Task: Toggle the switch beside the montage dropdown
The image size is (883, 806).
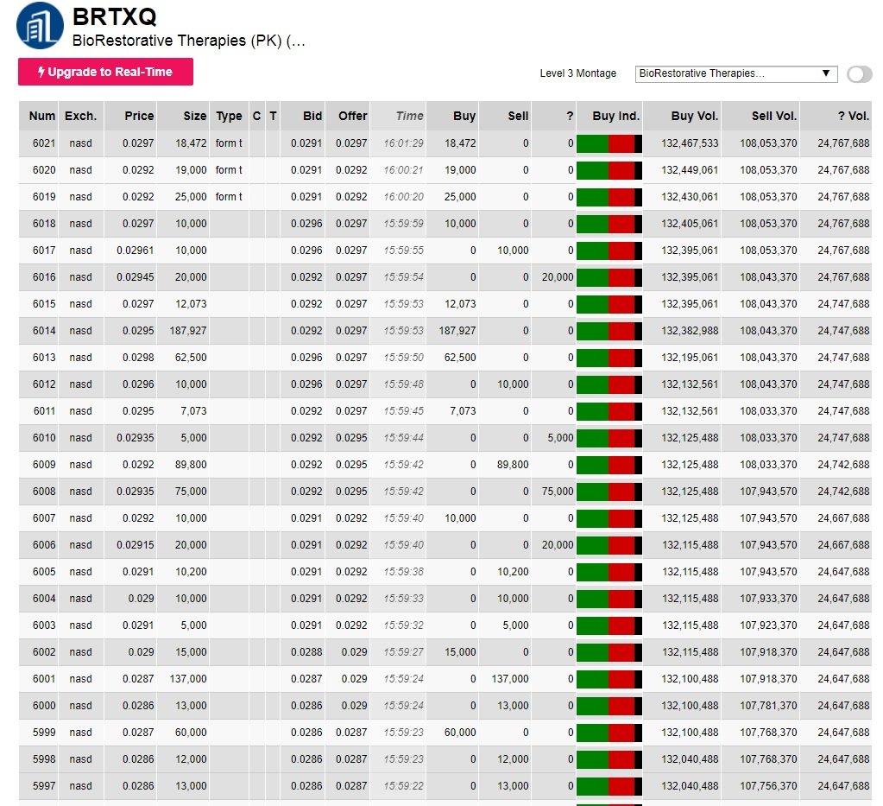Action: [860, 73]
